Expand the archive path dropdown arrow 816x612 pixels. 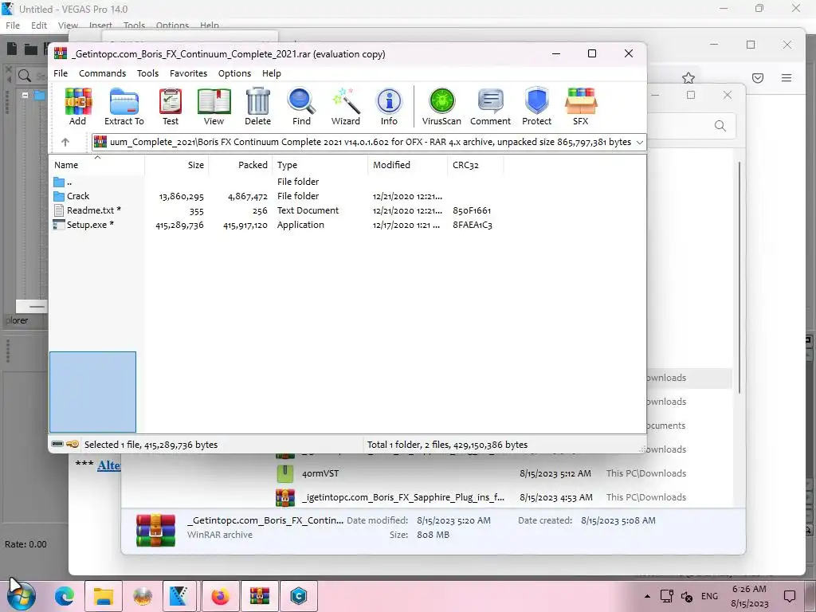(640, 142)
